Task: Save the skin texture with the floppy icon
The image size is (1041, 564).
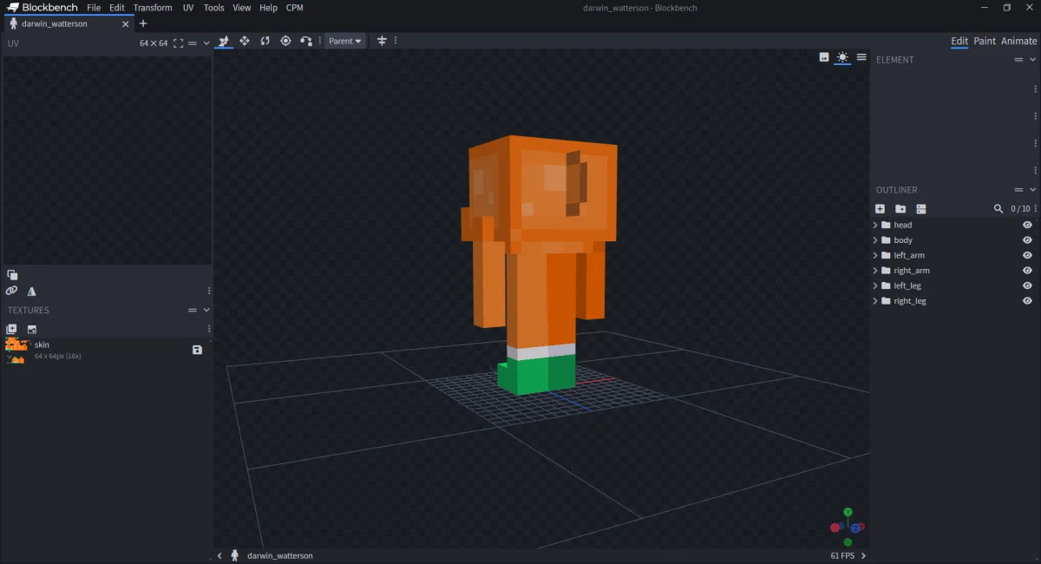Action: tap(197, 350)
